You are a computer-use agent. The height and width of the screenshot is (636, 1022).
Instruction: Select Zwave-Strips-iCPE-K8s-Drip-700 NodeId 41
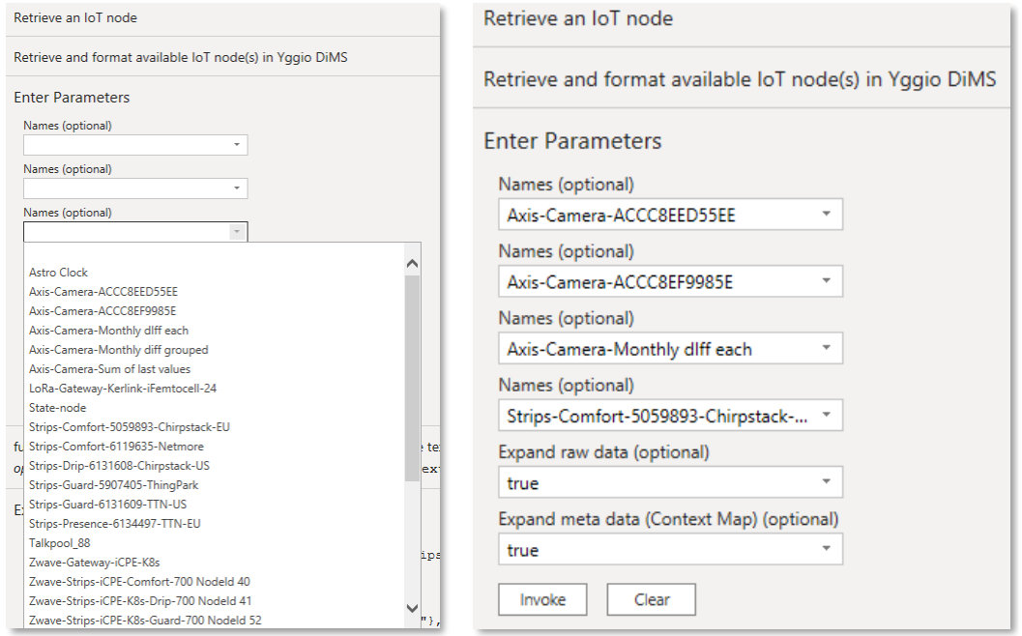click(140, 601)
